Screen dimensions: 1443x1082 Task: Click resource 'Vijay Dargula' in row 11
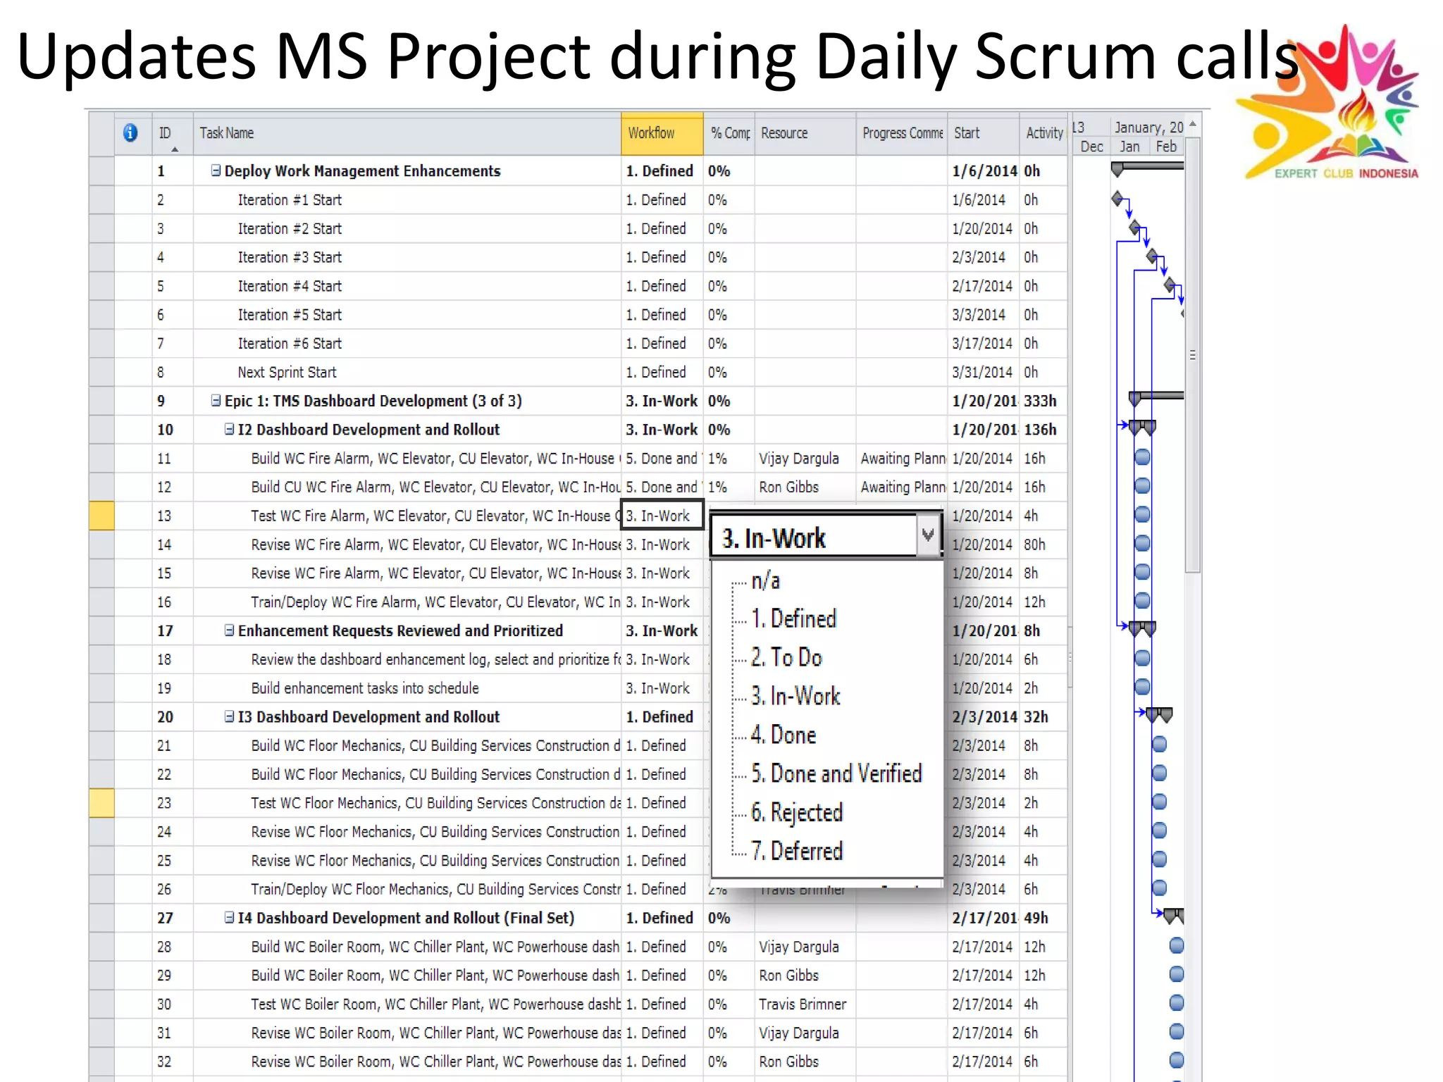click(x=798, y=458)
